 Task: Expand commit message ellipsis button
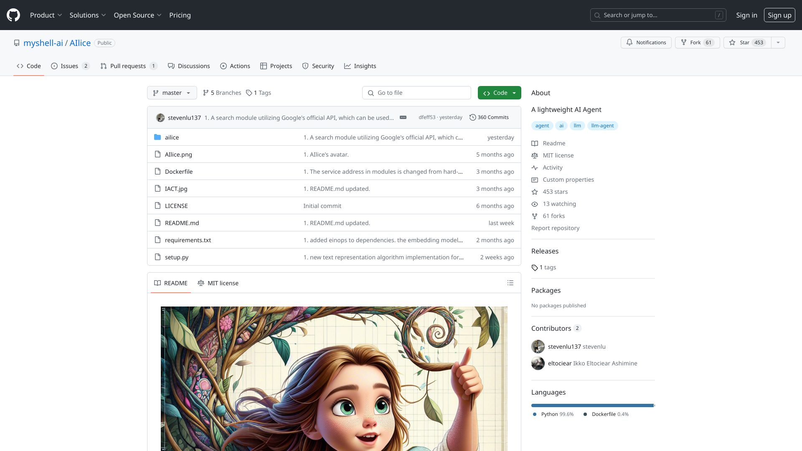(403, 117)
